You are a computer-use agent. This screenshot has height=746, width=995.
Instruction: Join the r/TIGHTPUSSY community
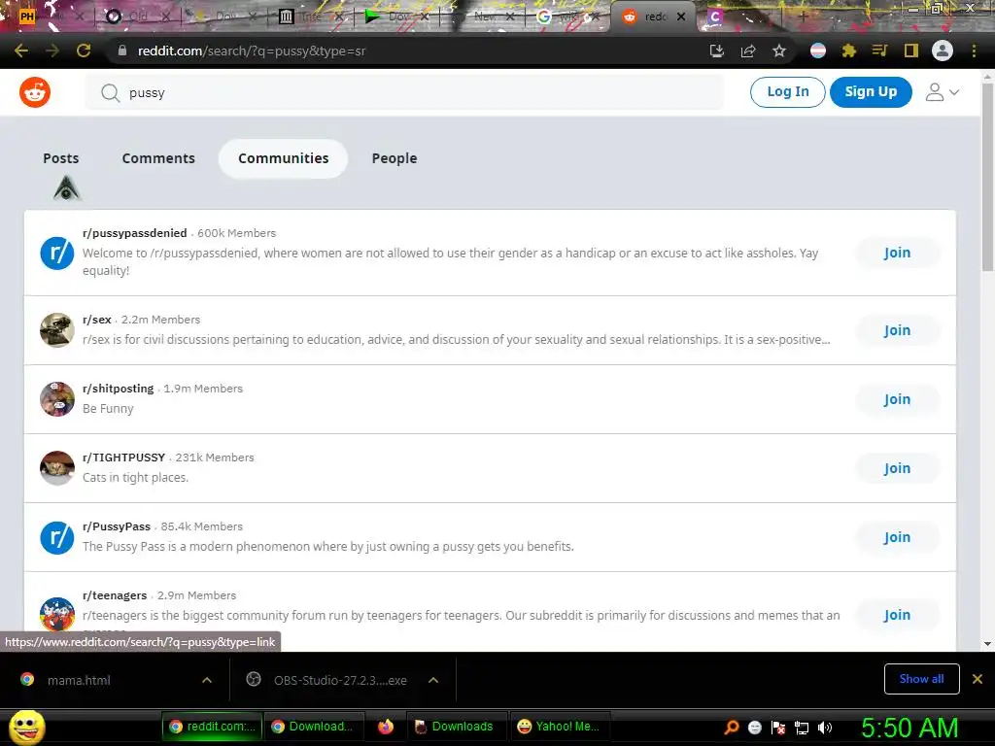pos(897,468)
